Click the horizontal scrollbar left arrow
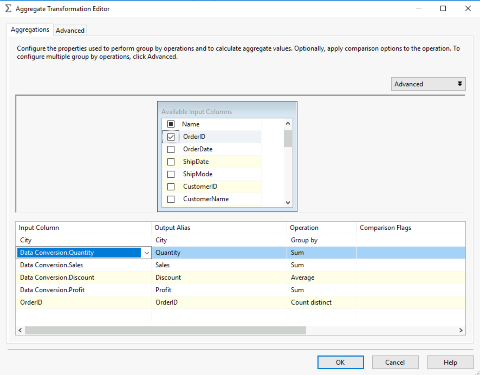 20,330
